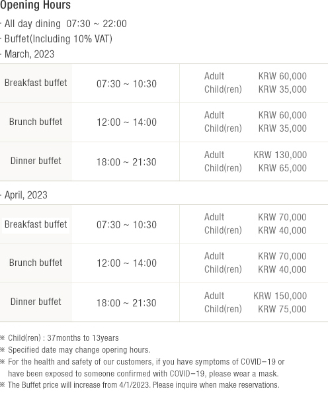
Task: Click the Opening Hours heading
Action: point(35,5)
